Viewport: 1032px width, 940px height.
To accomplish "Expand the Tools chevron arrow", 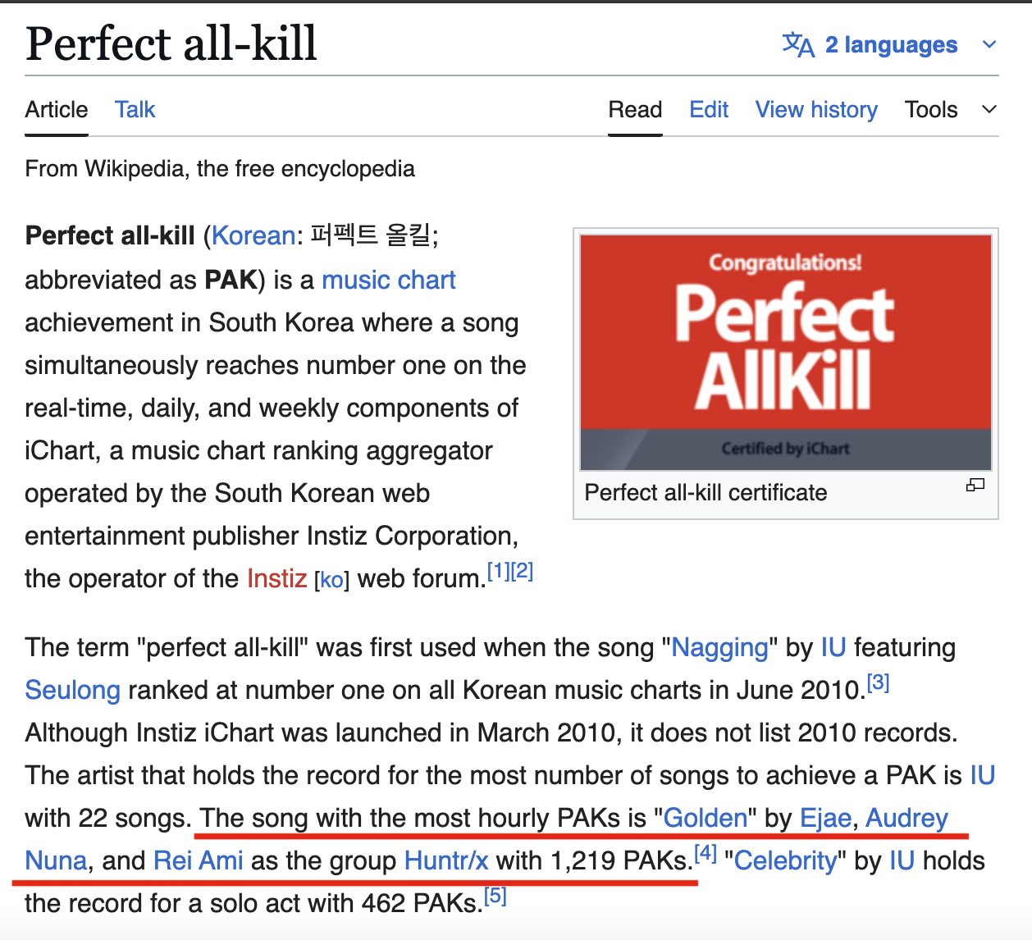I will pos(989,110).
